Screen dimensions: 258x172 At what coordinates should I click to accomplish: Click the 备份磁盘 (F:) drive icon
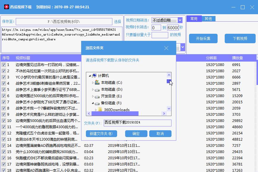(x=97, y=103)
